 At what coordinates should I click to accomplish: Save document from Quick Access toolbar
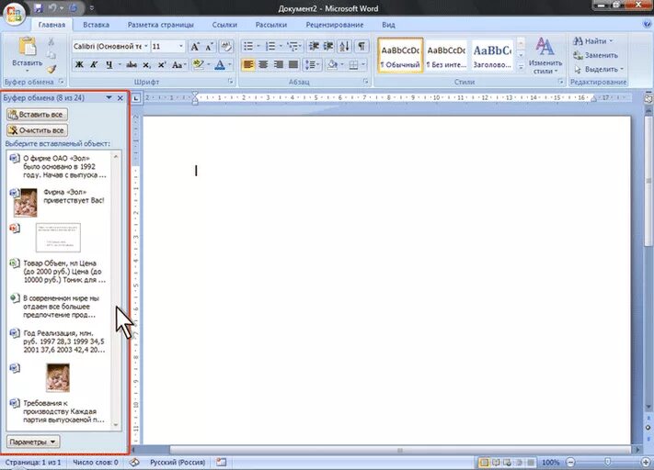click(x=39, y=8)
